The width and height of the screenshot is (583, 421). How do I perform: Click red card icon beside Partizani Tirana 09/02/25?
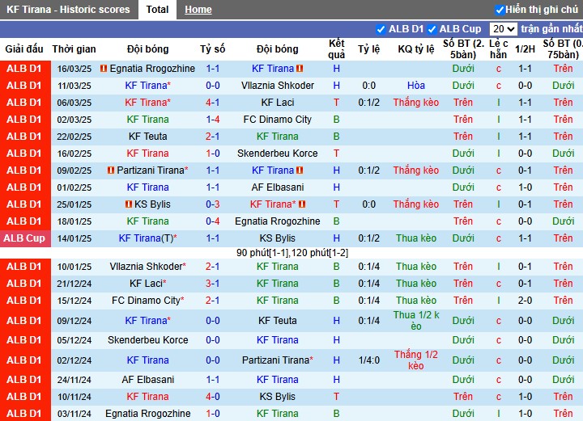pos(111,171)
